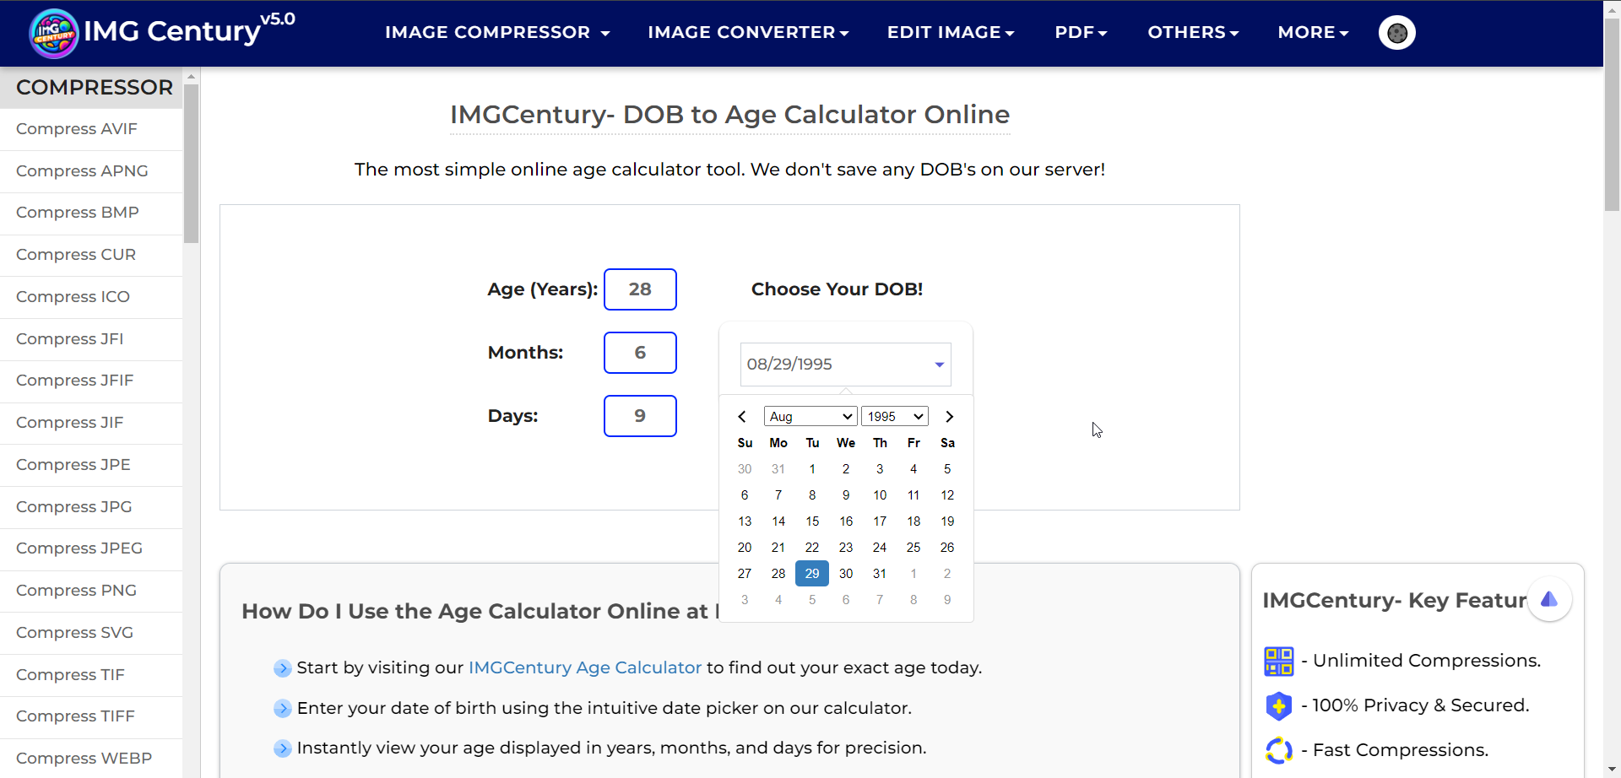This screenshot has width=1621, height=778.
Task: Select date 15 in the calendar
Action: (811, 521)
